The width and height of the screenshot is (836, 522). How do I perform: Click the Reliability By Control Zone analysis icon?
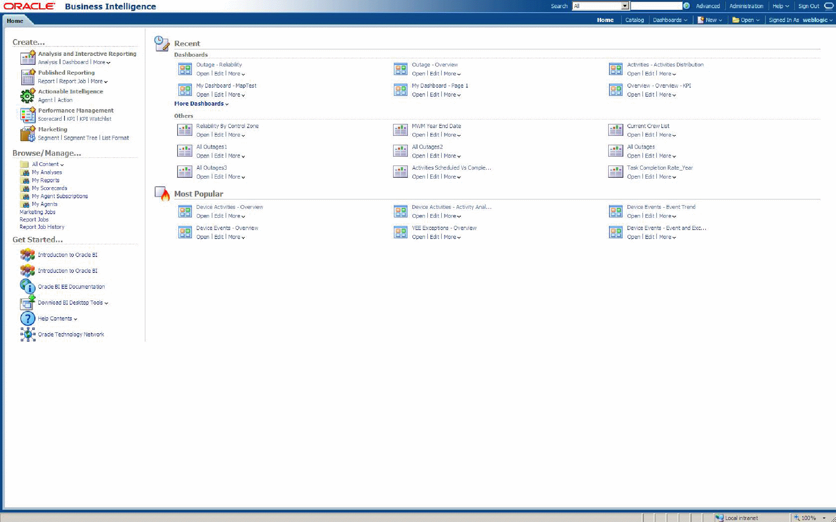(185, 130)
